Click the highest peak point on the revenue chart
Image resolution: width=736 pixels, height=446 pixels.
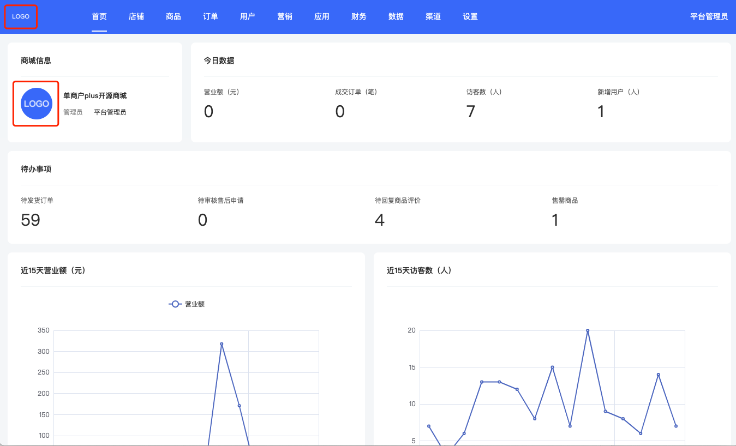click(x=222, y=344)
